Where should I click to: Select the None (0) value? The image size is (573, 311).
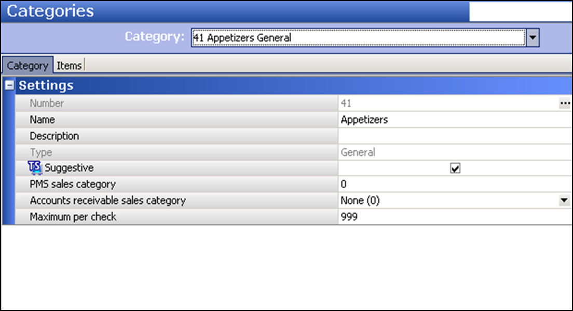tap(360, 201)
